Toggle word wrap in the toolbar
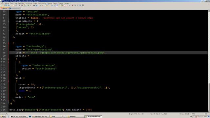Viewport: 210px width, 118px height. click(x=52, y=5)
